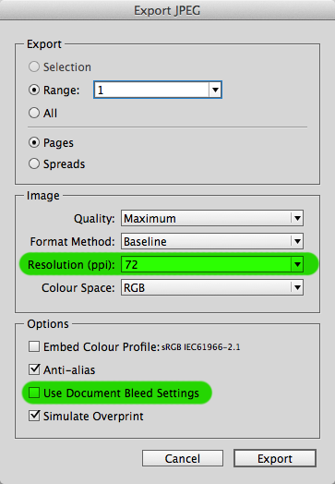Screen dimensions: 335x484
Task: Select the Selection radio button
Action: pos(34,67)
